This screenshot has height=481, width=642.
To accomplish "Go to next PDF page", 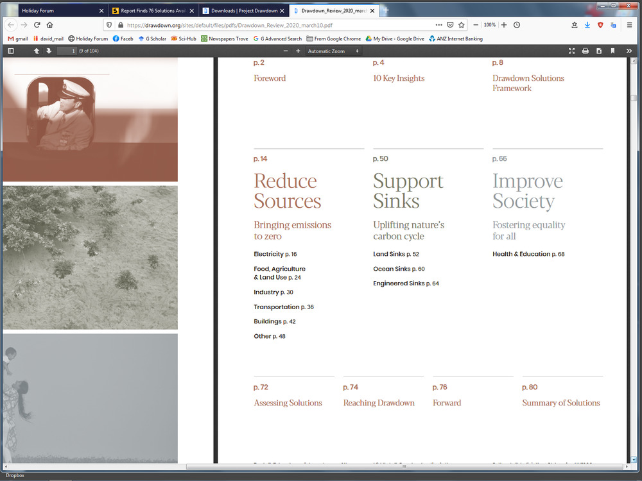I will [49, 51].
